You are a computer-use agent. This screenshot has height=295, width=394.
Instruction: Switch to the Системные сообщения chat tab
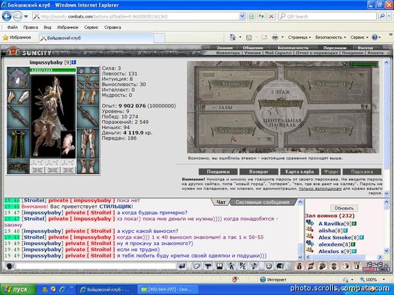tap(262, 202)
